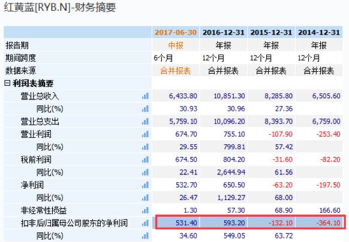Select the 非经常性损益 row label
The width and height of the screenshot is (349, 242).
tap(44, 210)
